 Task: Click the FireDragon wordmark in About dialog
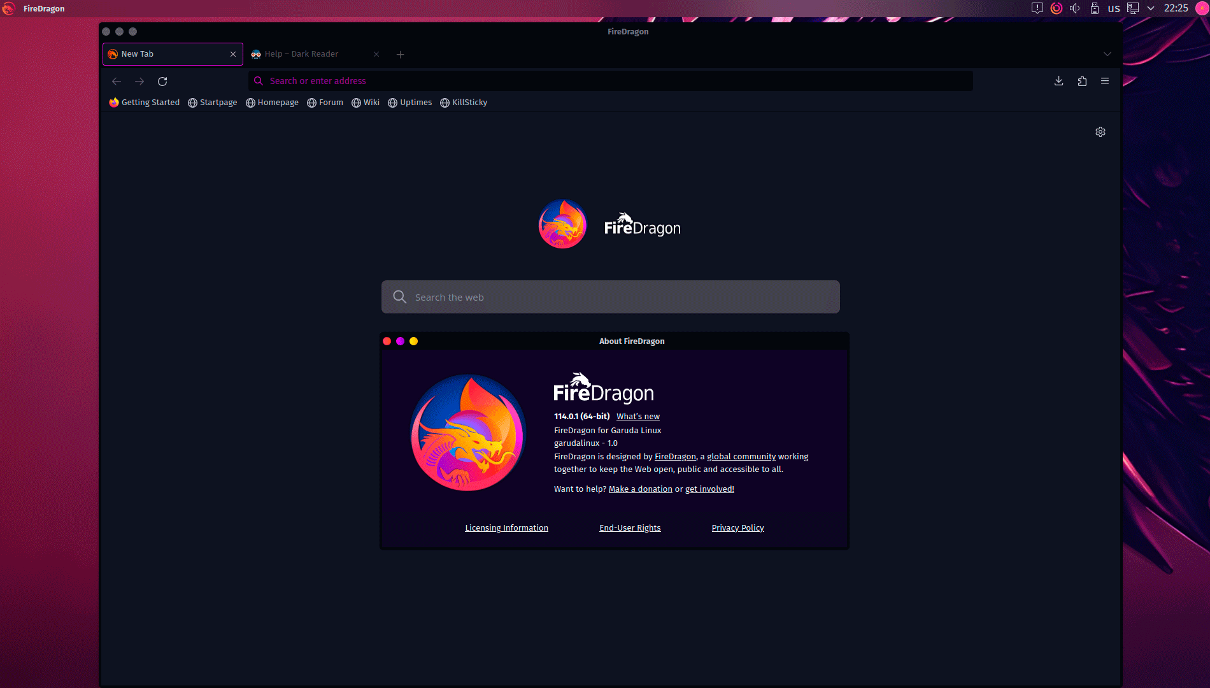coord(604,388)
